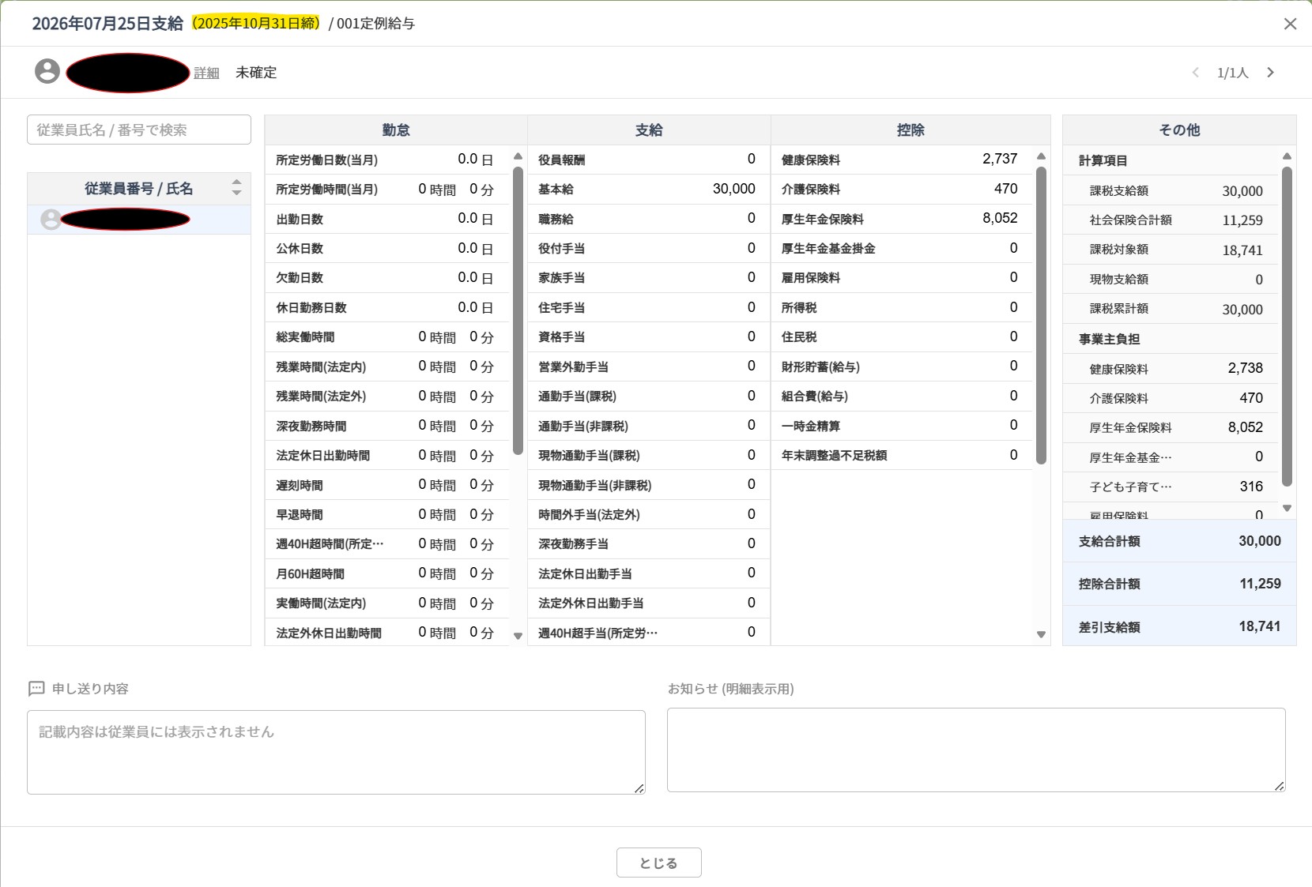Viewport: 1312px width, 887px height.
Task: Click the その他 panel scroll-down arrow
Action: (1287, 508)
